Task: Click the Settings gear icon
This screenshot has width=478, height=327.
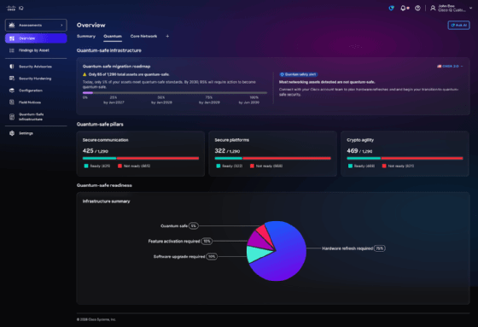Action: click(x=12, y=133)
